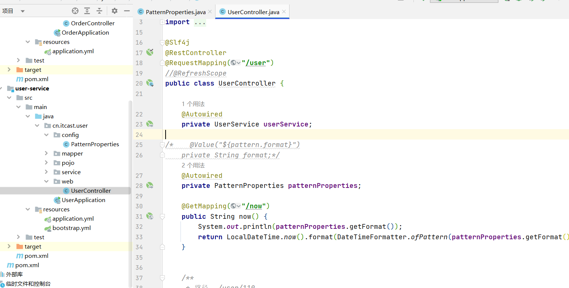Select UserController in the project tree
569x288 pixels.
tap(91, 191)
